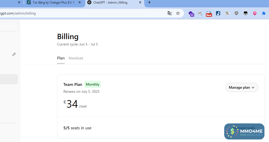Screen dimensions: 269x142
Task: Open the dark blue J extension
Action: [218, 13]
